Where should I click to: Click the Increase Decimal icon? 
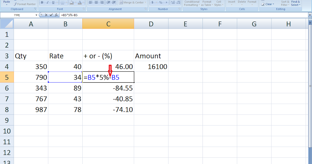click(172, 3)
